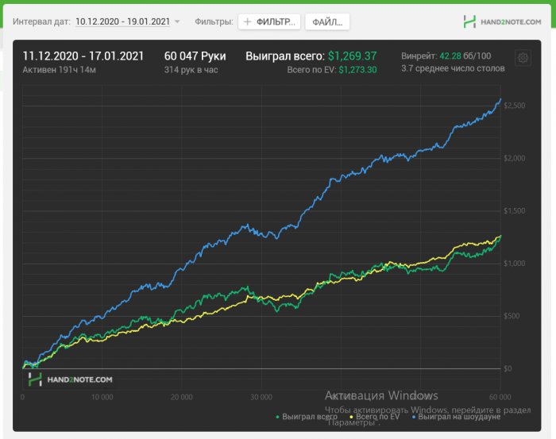Image resolution: width=556 pixels, height=439 pixels.
Task: Click the 'ФИЛЬТР...' add filter button
Action: point(269,22)
